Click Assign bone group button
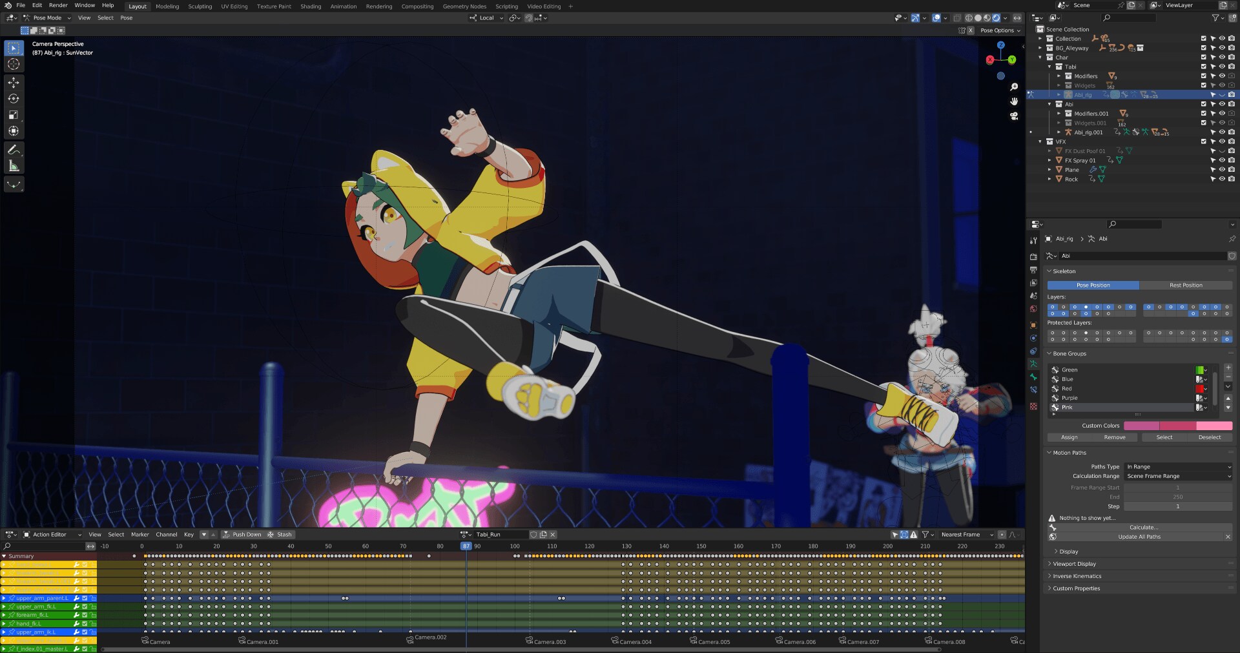The height and width of the screenshot is (653, 1240). click(x=1069, y=437)
